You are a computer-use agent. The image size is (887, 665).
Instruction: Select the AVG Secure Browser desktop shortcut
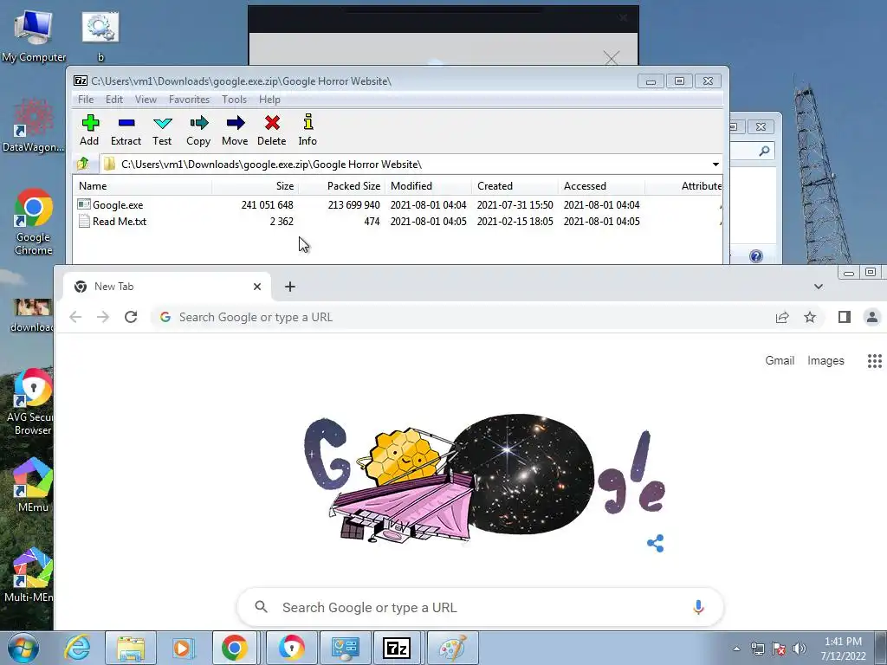[x=32, y=402]
